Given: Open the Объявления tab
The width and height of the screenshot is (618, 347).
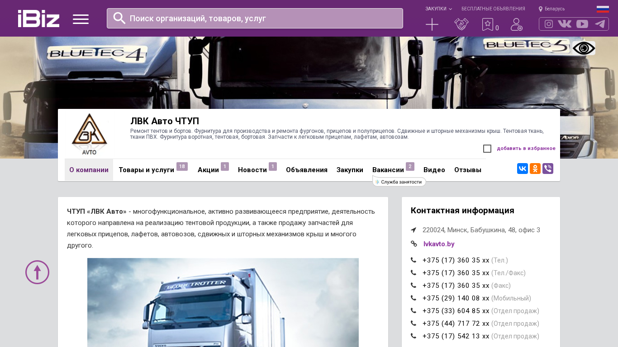Looking at the screenshot, I should (x=307, y=170).
